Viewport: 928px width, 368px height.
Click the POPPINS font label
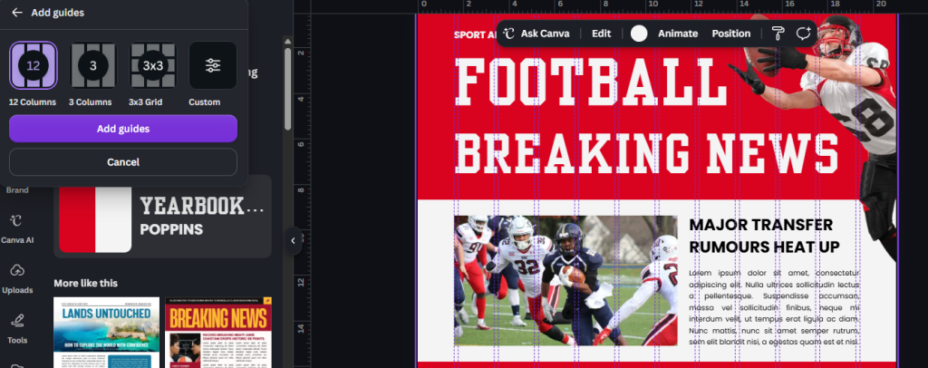(171, 229)
